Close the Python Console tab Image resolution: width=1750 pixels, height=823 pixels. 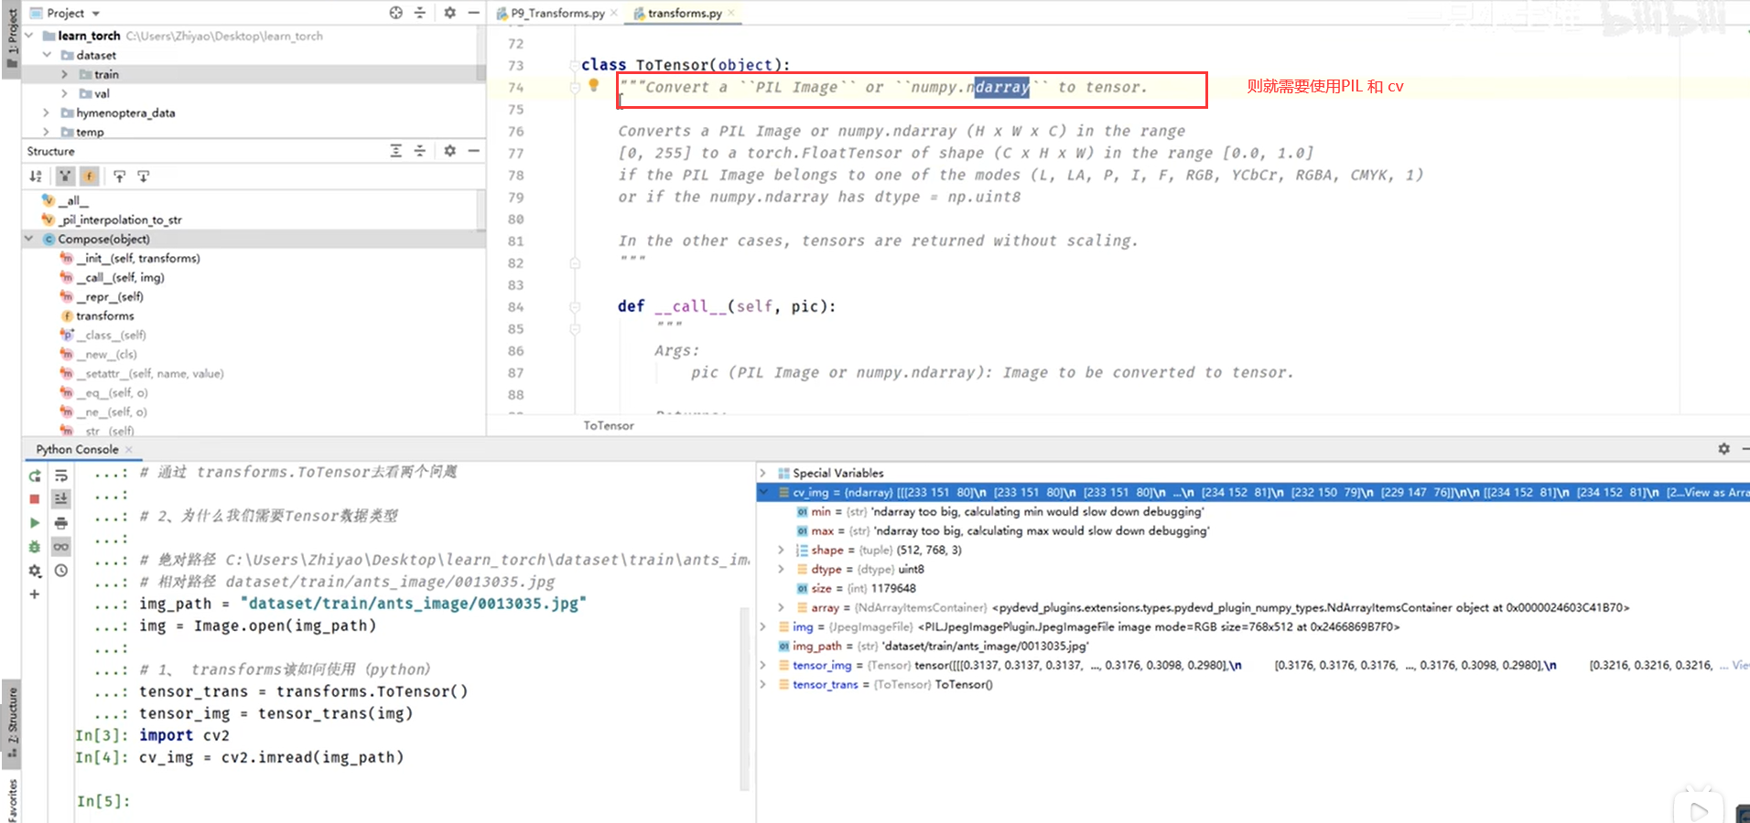click(129, 449)
